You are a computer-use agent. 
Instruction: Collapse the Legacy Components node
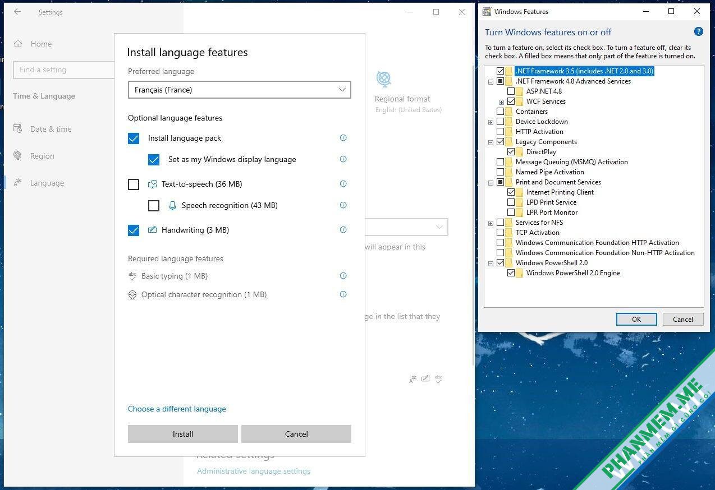(491, 142)
